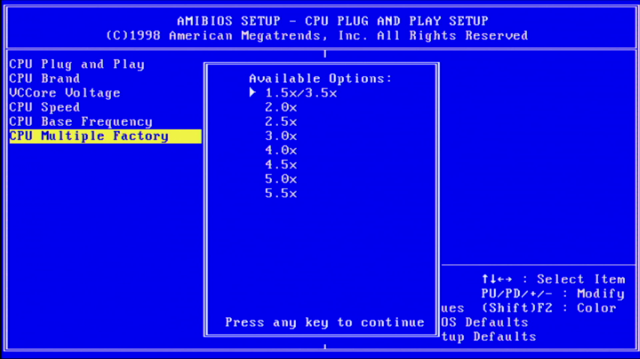Click the (Shift)F2 Color hint
Viewport: 640px width, 359px height.
[x=549, y=307]
